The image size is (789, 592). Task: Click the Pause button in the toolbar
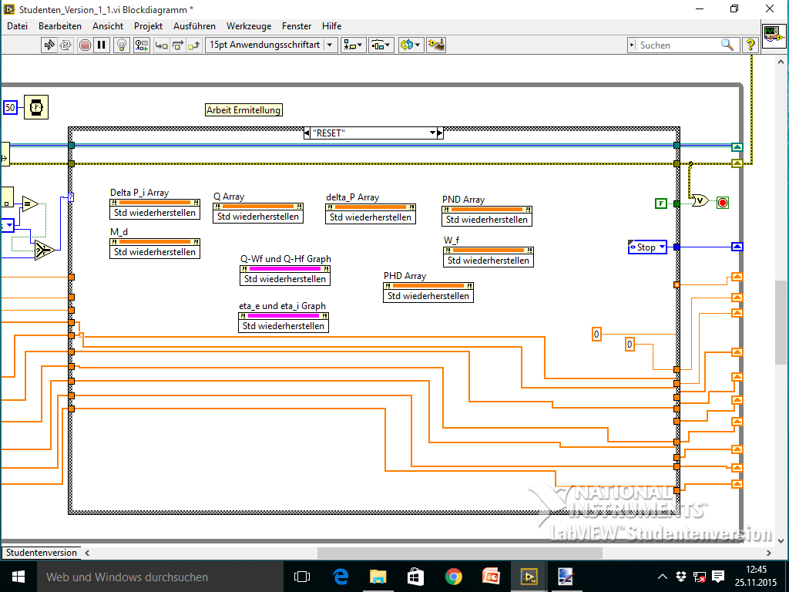[x=101, y=45]
